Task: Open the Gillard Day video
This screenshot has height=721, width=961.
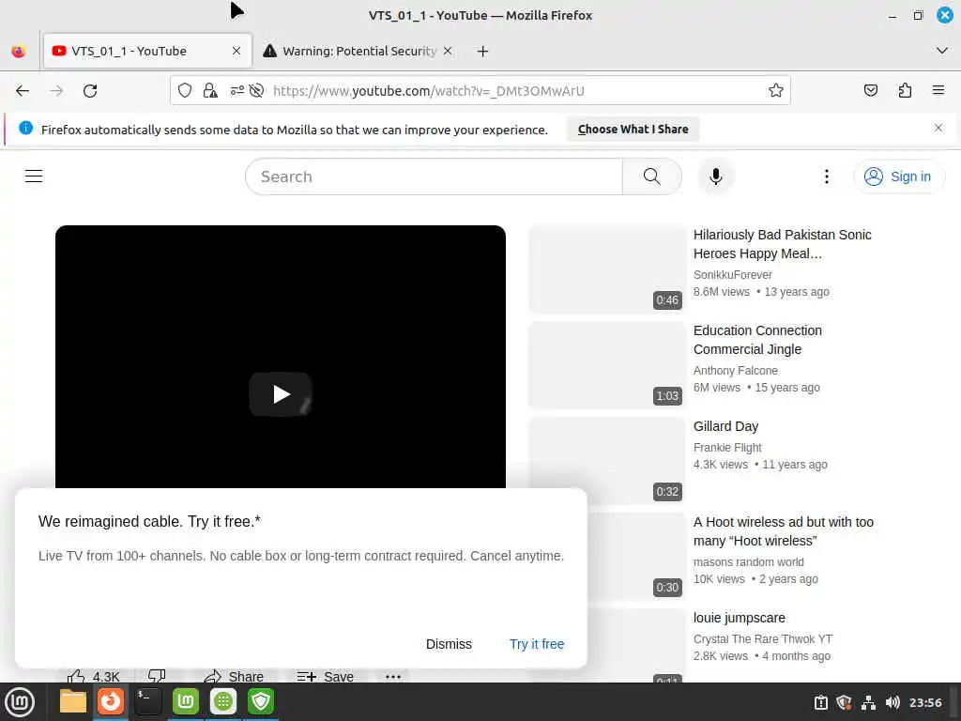Action: tap(725, 426)
